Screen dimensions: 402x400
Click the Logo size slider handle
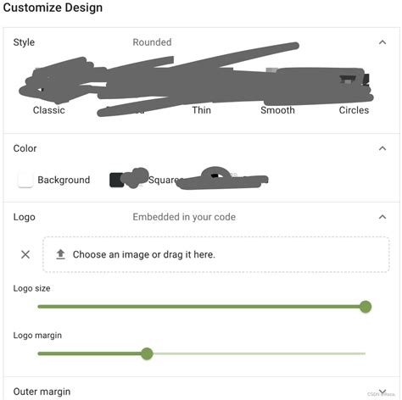pos(366,307)
